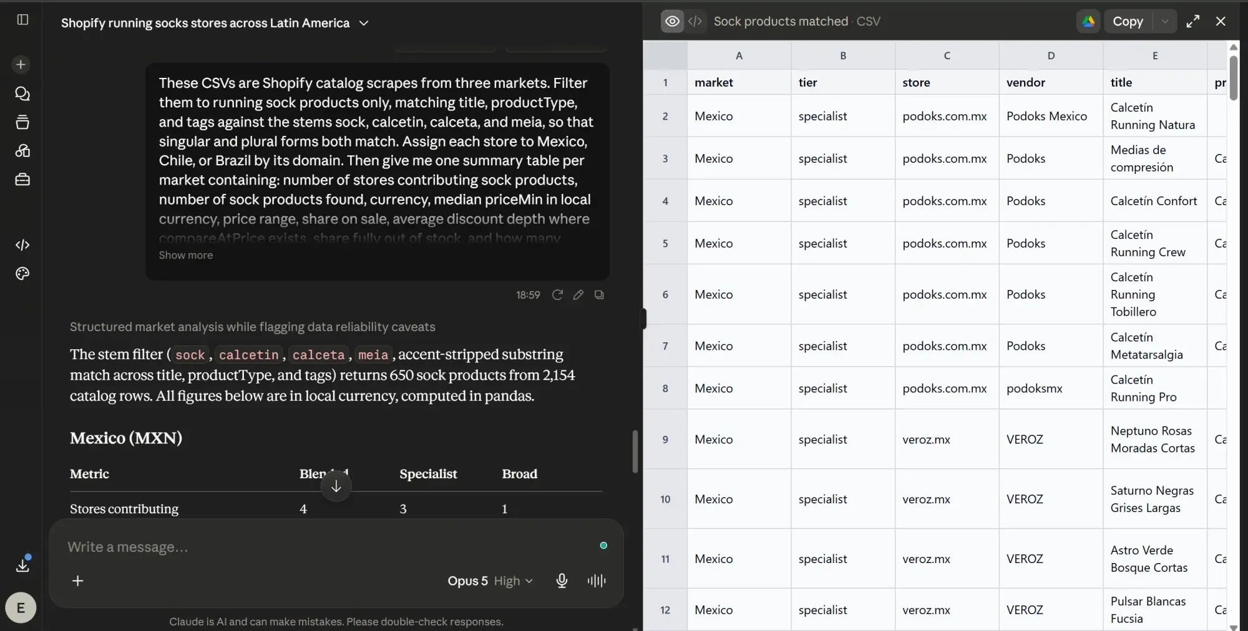Select column D header in the spreadsheet

[1051, 55]
